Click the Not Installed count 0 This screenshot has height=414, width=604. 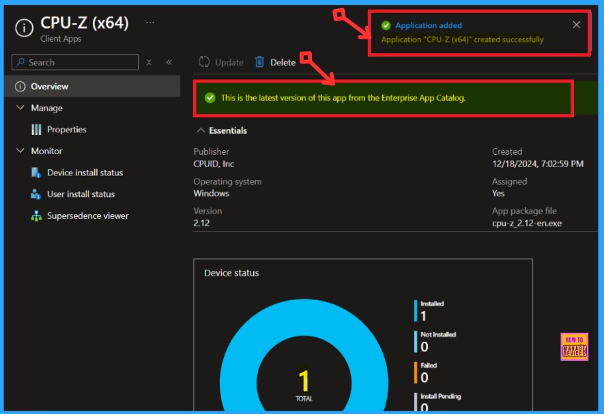[425, 347]
